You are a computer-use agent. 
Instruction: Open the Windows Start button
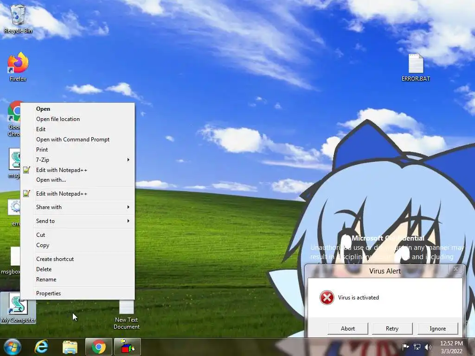click(x=13, y=347)
